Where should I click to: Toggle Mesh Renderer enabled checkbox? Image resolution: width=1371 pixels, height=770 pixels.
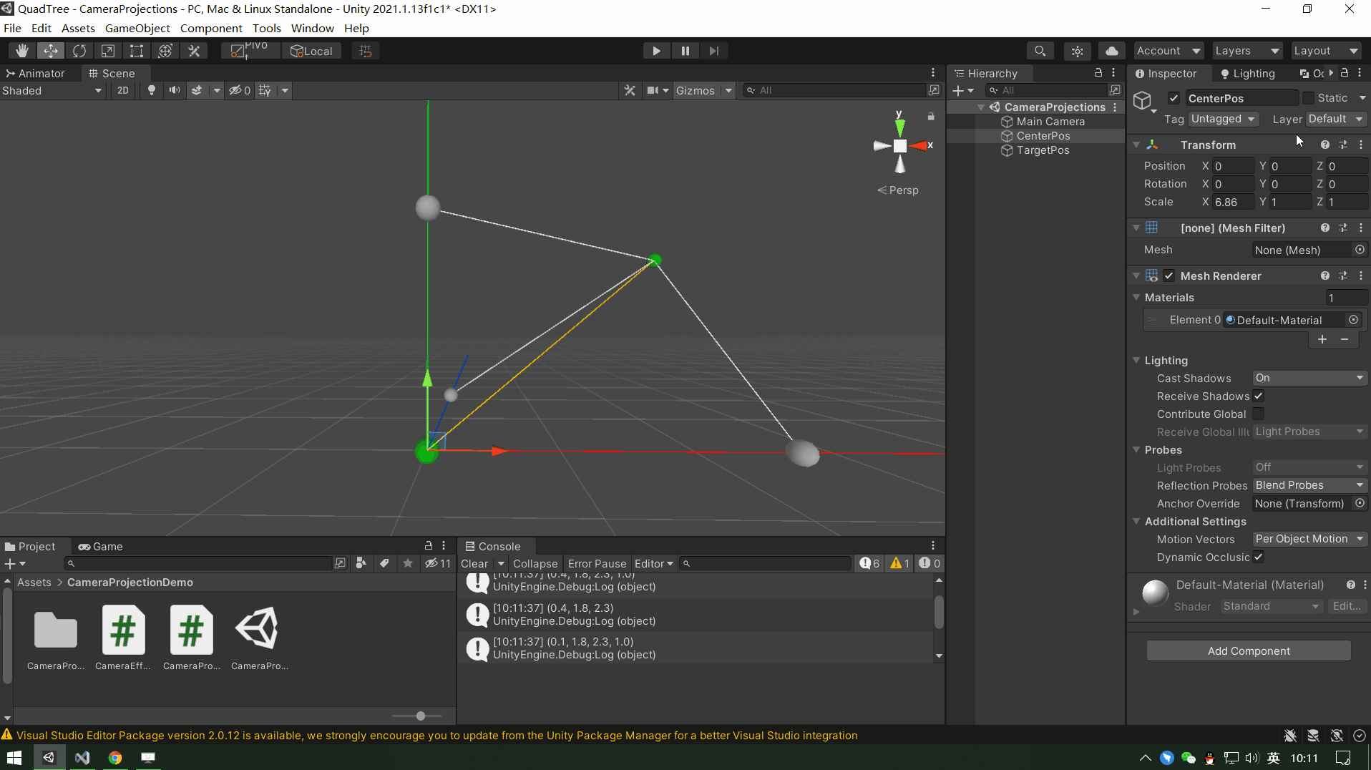[x=1168, y=276]
